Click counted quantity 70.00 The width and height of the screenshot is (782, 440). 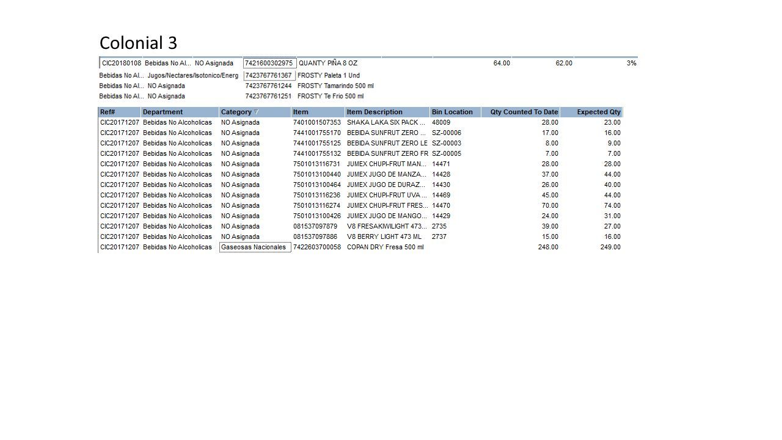550,205
